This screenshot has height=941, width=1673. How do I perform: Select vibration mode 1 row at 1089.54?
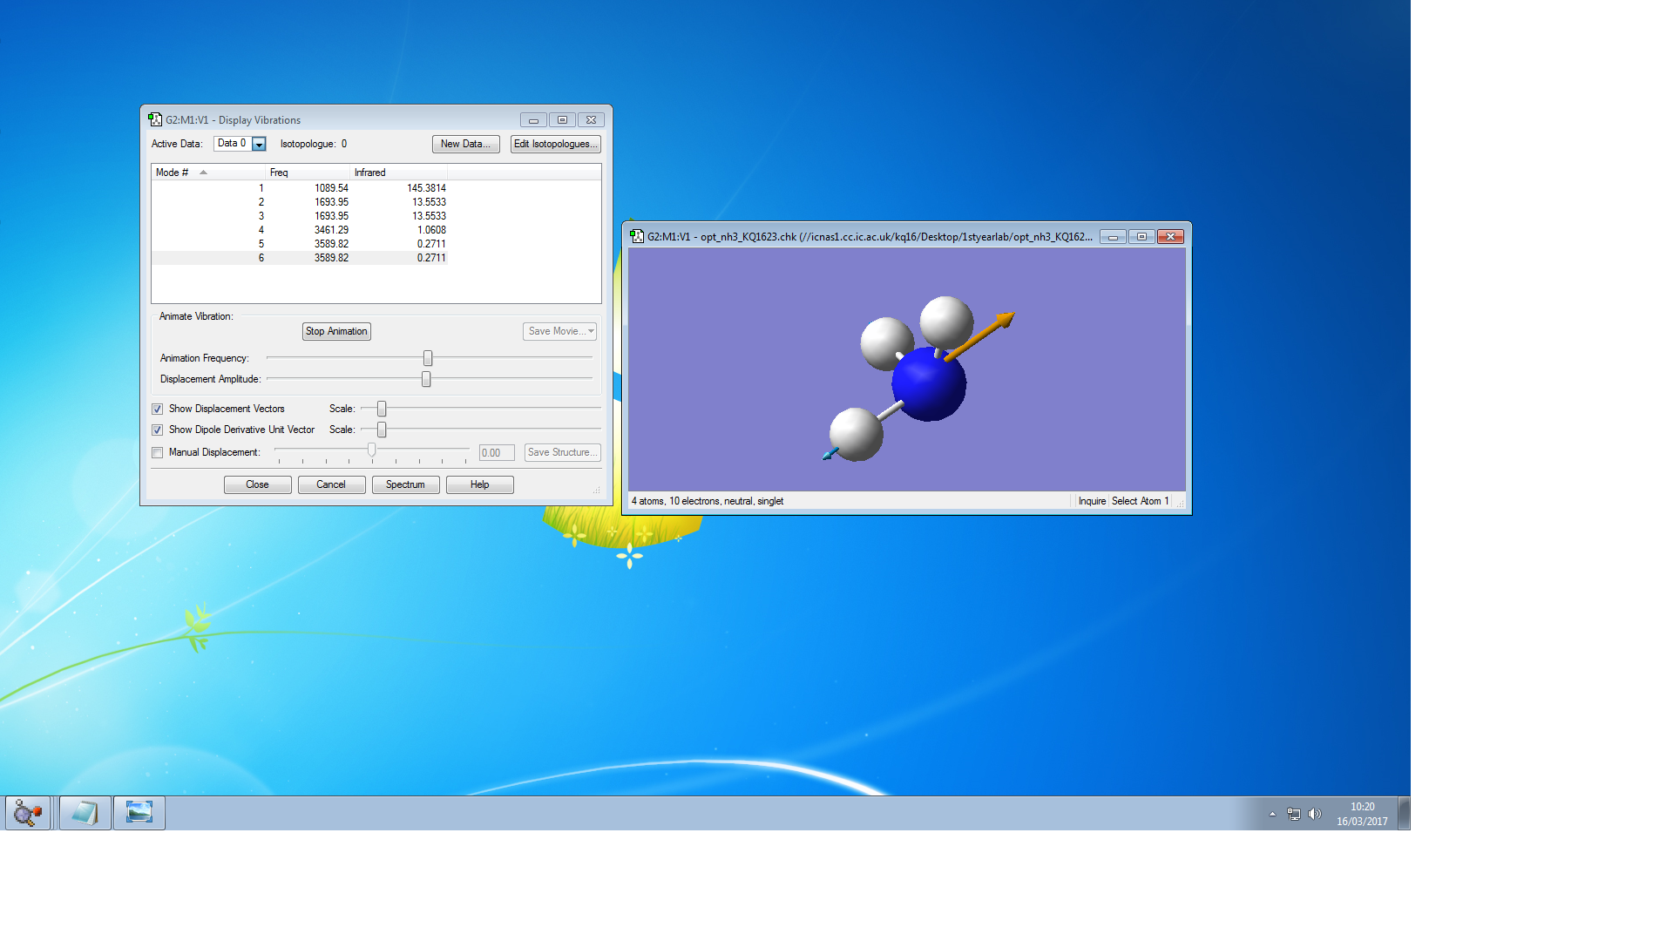pyautogui.click(x=331, y=188)
